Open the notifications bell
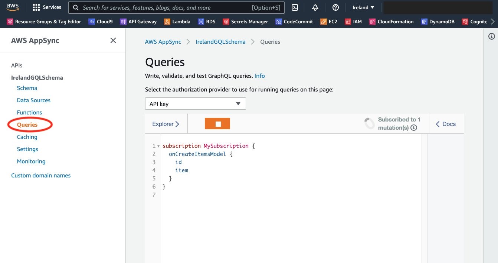The width and height of the screenshot is (498, 263). point(315,7)
